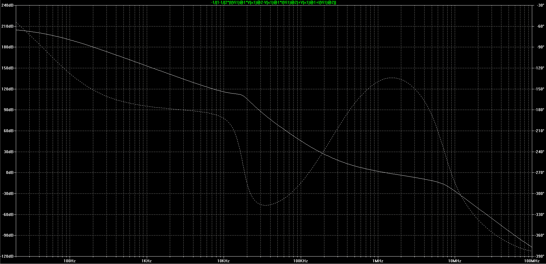The image size is (546, 264).
Task: Pick the 100KHz frequency axis label
Action: click(301, 261)
